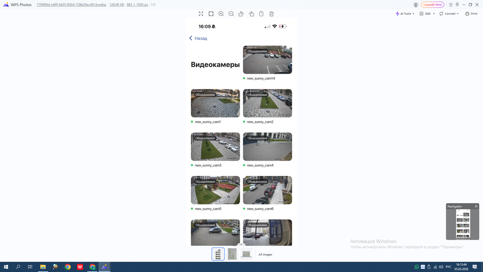Open the AI Tools dropdown
483x272 pixels.
click(x=405, y=14)
